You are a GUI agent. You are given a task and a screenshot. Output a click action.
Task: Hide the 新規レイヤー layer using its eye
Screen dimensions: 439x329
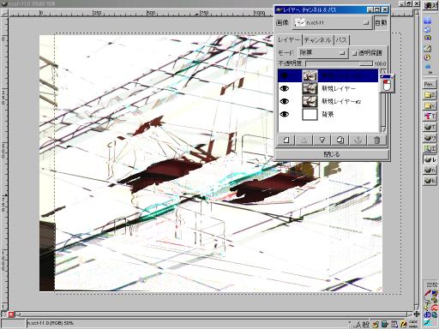tap(285, 88)
